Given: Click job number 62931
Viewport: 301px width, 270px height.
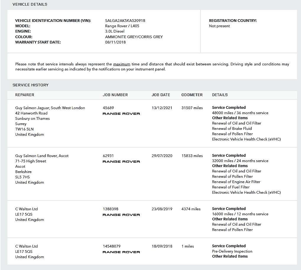Looking at the screenshot, I should tap(108, 156).
